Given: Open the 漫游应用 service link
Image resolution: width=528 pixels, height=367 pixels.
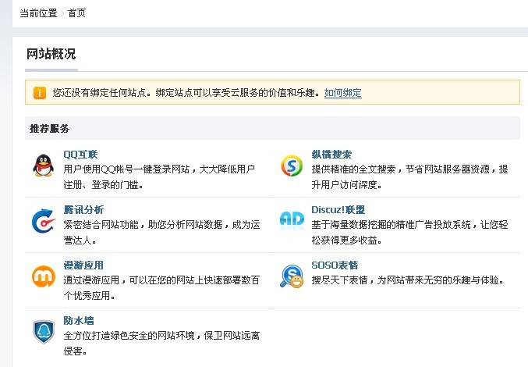Looking at the screenshot, I should tap(83, 265).
